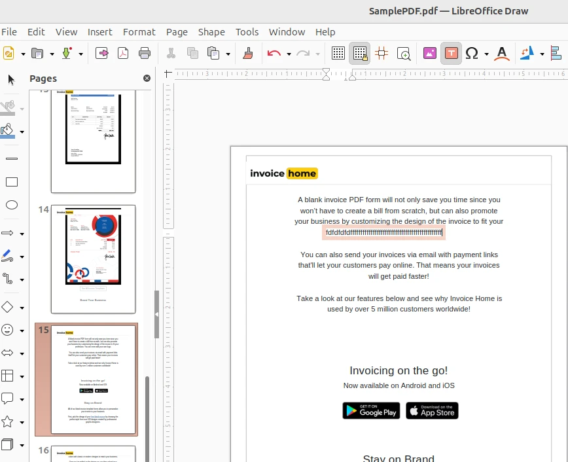Screen dimensions: 568x462
Task: Click the Print icon
Action: (x=145, y=53)
